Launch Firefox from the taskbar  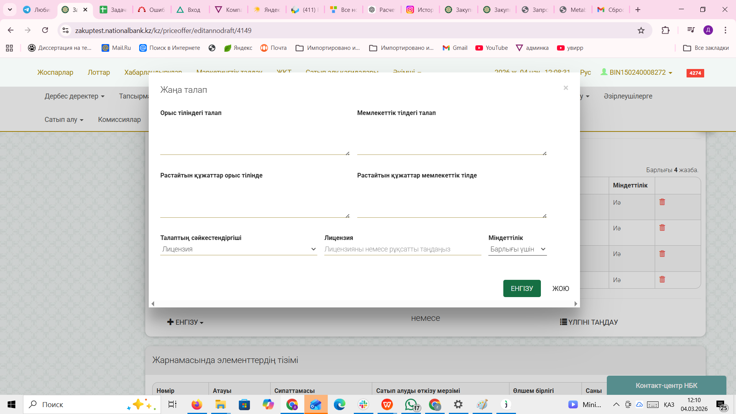coord(197,404)
